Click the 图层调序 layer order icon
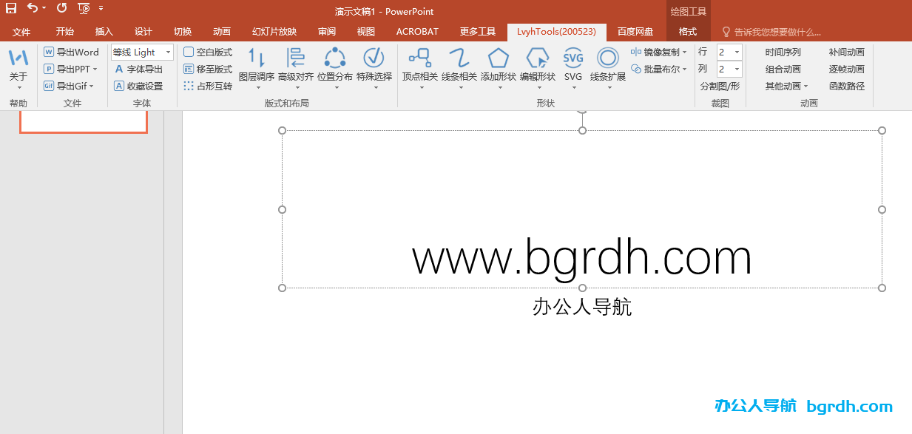Image resolution: width=912 pixels, height=434 pixels. [257, 58]
